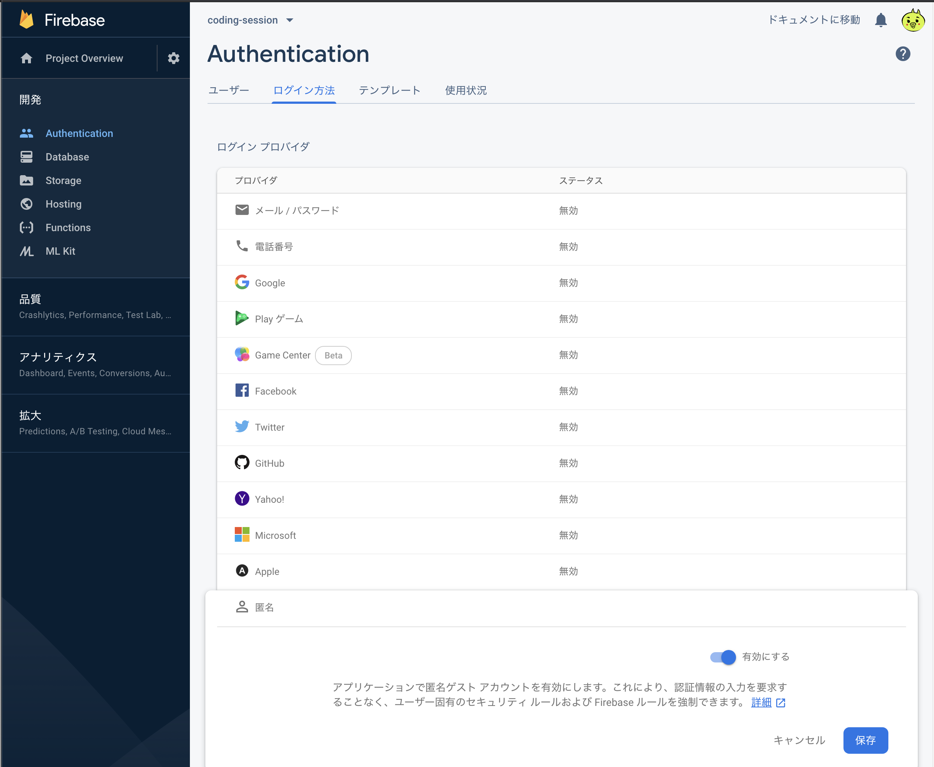Toggle the 有効にする switch off
This screenshot has width=934, height=767.
(723, 657)
